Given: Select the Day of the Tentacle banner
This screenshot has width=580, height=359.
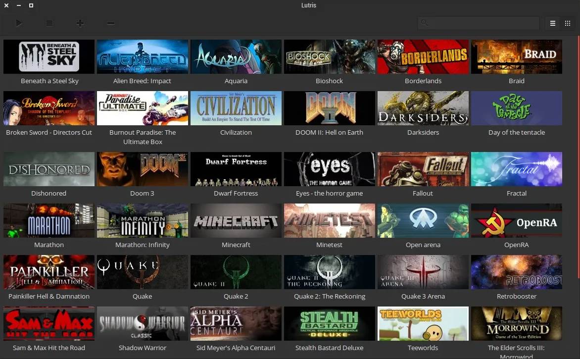Looking at the screenshot, I should click(517, 108).
